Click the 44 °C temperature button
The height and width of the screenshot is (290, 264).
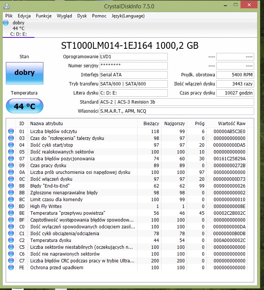25,106
